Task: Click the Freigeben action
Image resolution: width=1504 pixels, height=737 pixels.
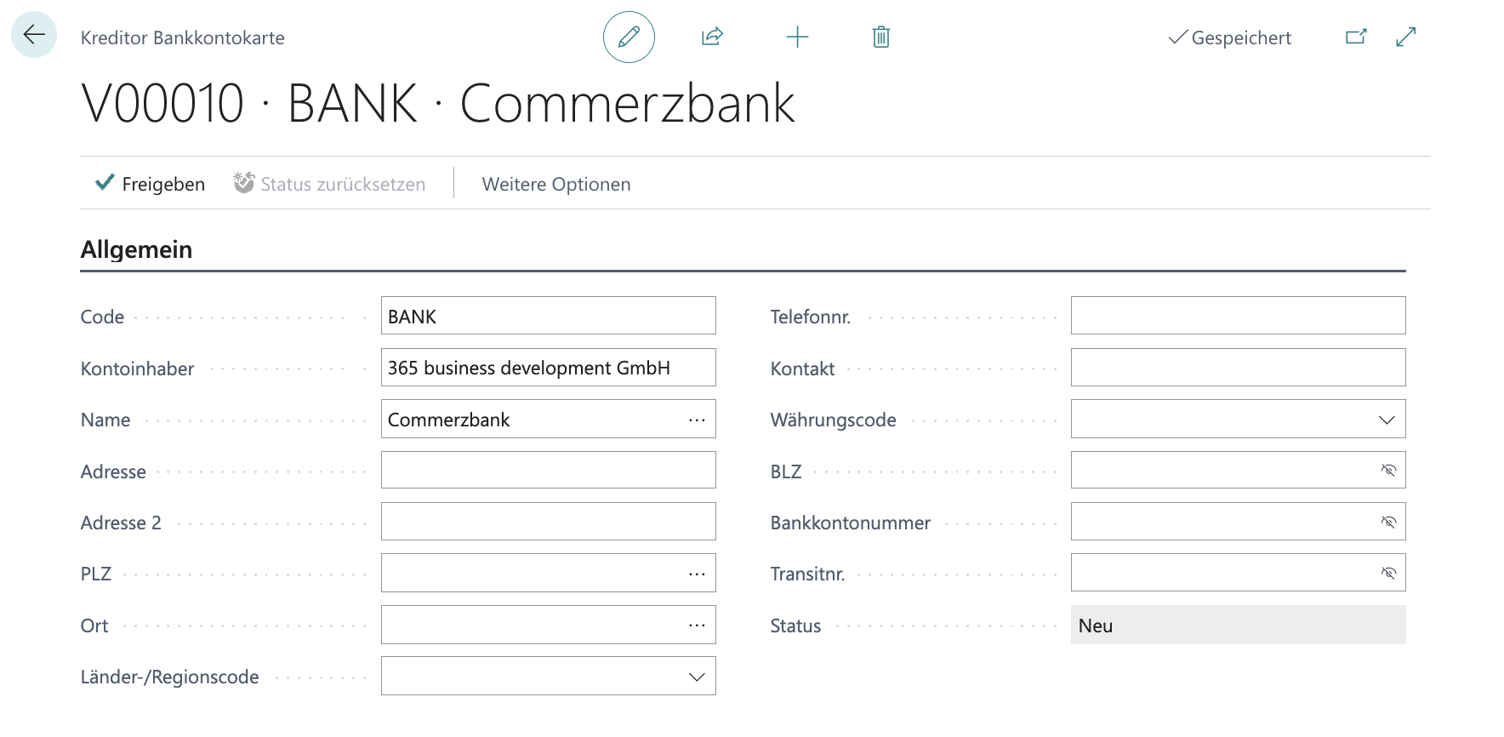Action: pos(151,184)
